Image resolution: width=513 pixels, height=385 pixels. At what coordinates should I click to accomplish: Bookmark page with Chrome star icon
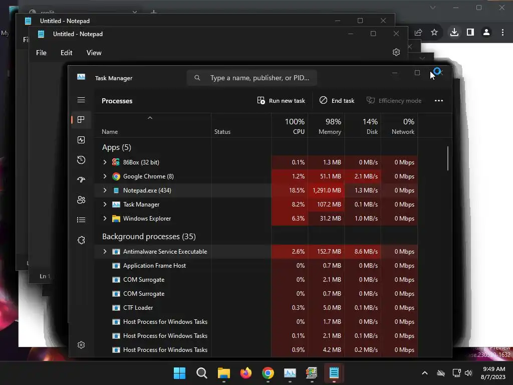pos(434,32)
